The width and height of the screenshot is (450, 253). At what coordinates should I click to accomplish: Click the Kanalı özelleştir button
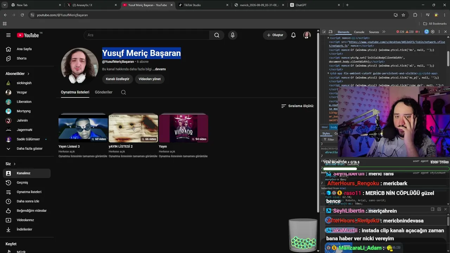tap(117, 79)
